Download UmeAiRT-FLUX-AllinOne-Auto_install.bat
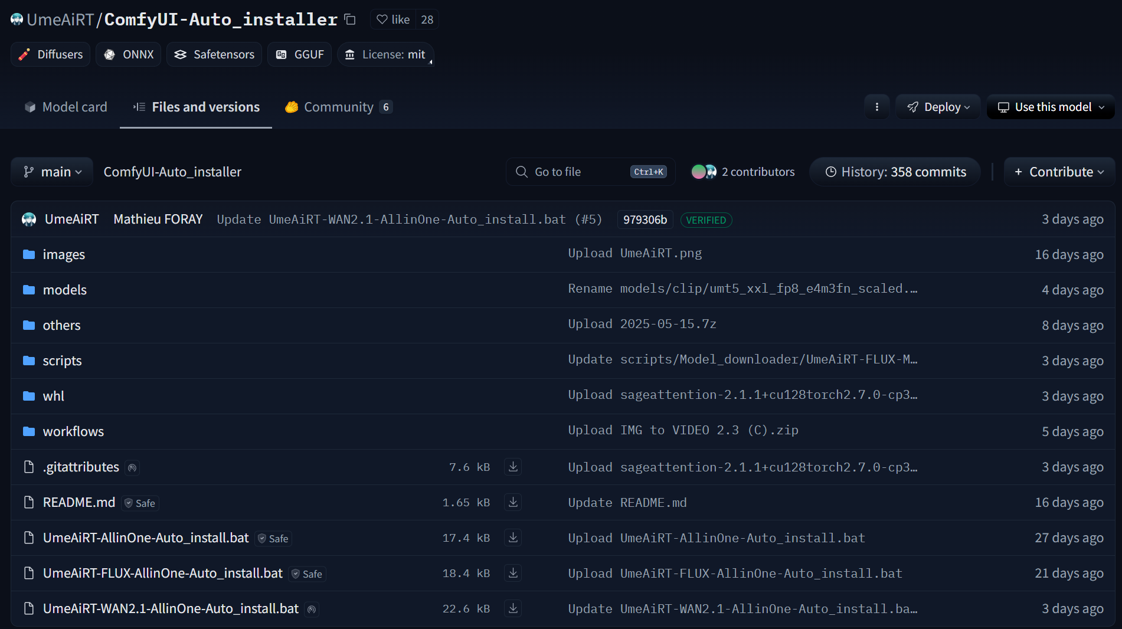Image resolution: width=1122 pixels, height=629 pixels. pyautogui.click(x=513, y=573)
